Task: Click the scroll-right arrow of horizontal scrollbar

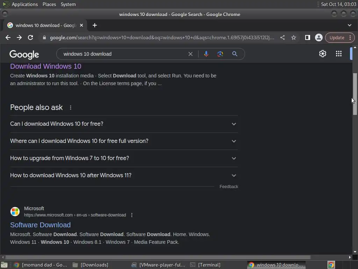Action: (350, 257)
